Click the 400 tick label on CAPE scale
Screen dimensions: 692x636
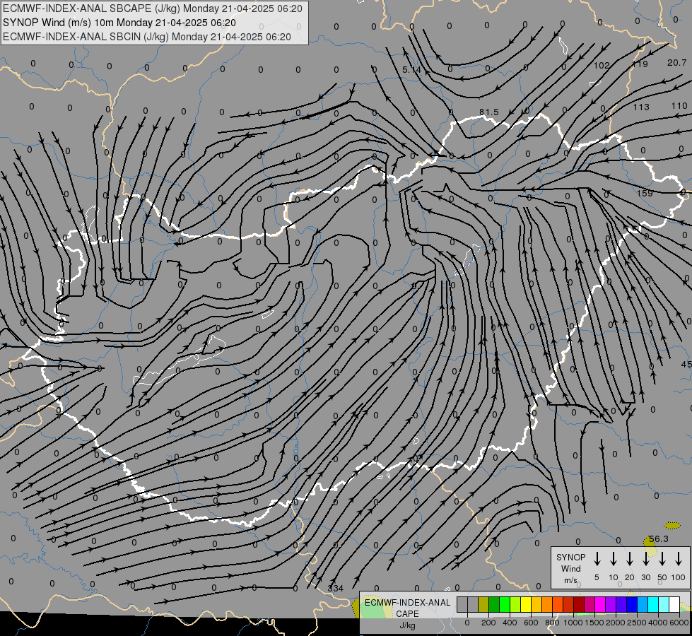(x=510, y=623)
